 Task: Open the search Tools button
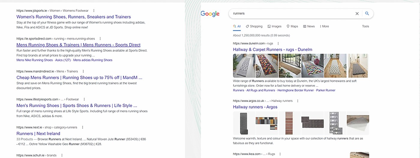tap(365, 26)
